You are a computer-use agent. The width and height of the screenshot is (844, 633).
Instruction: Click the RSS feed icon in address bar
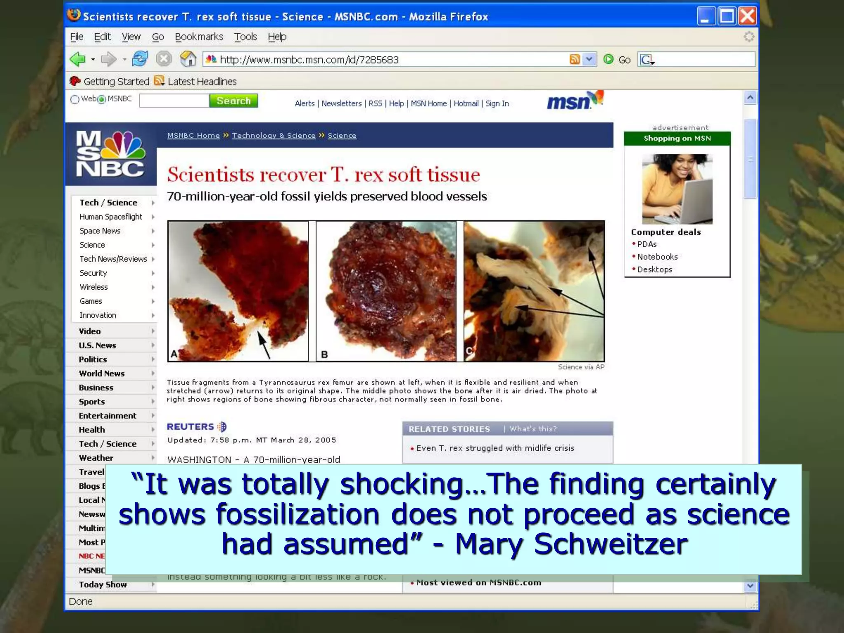pyautogui.click(x=574, y=59)
